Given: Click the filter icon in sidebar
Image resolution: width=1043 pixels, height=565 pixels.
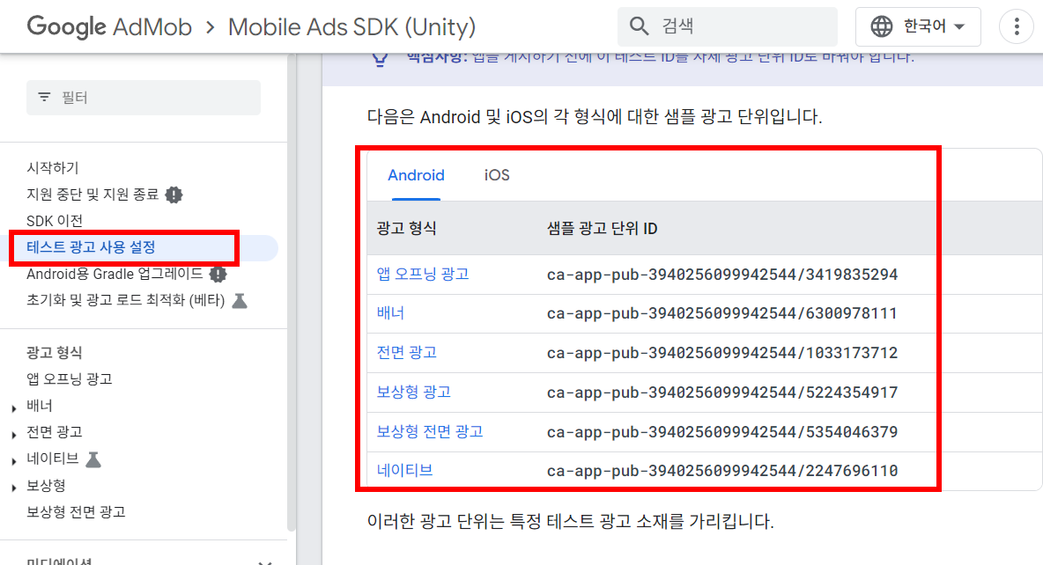Looking at the screenshot, I should [x=45, y=97].
